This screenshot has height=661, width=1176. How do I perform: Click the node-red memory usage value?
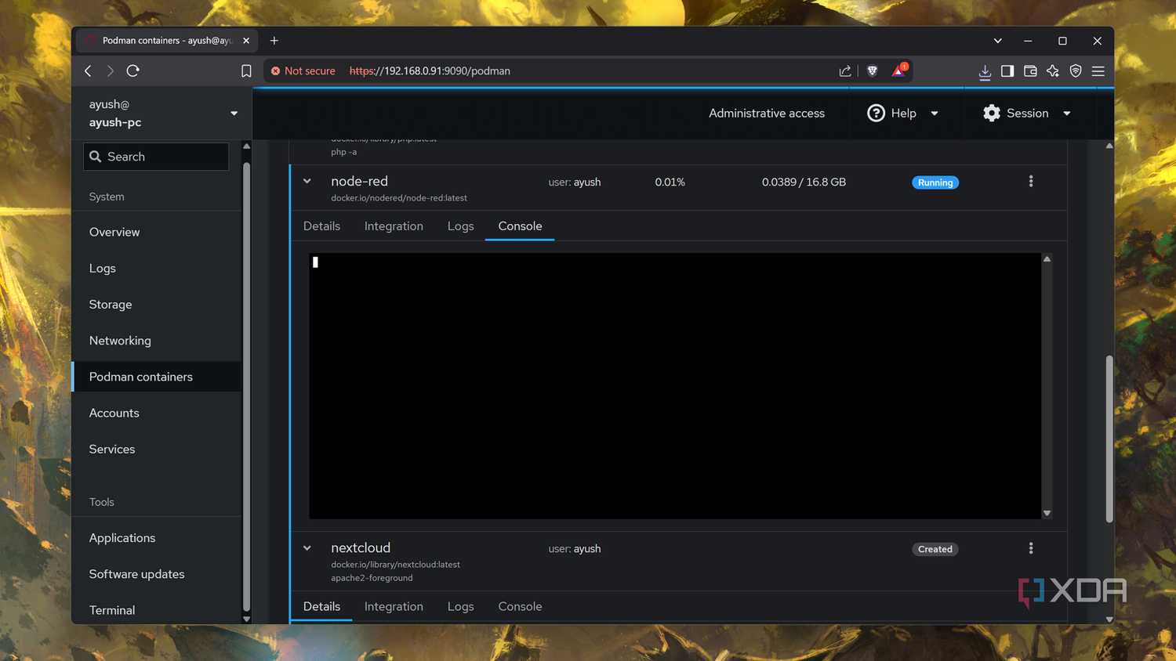click(804, 182)
